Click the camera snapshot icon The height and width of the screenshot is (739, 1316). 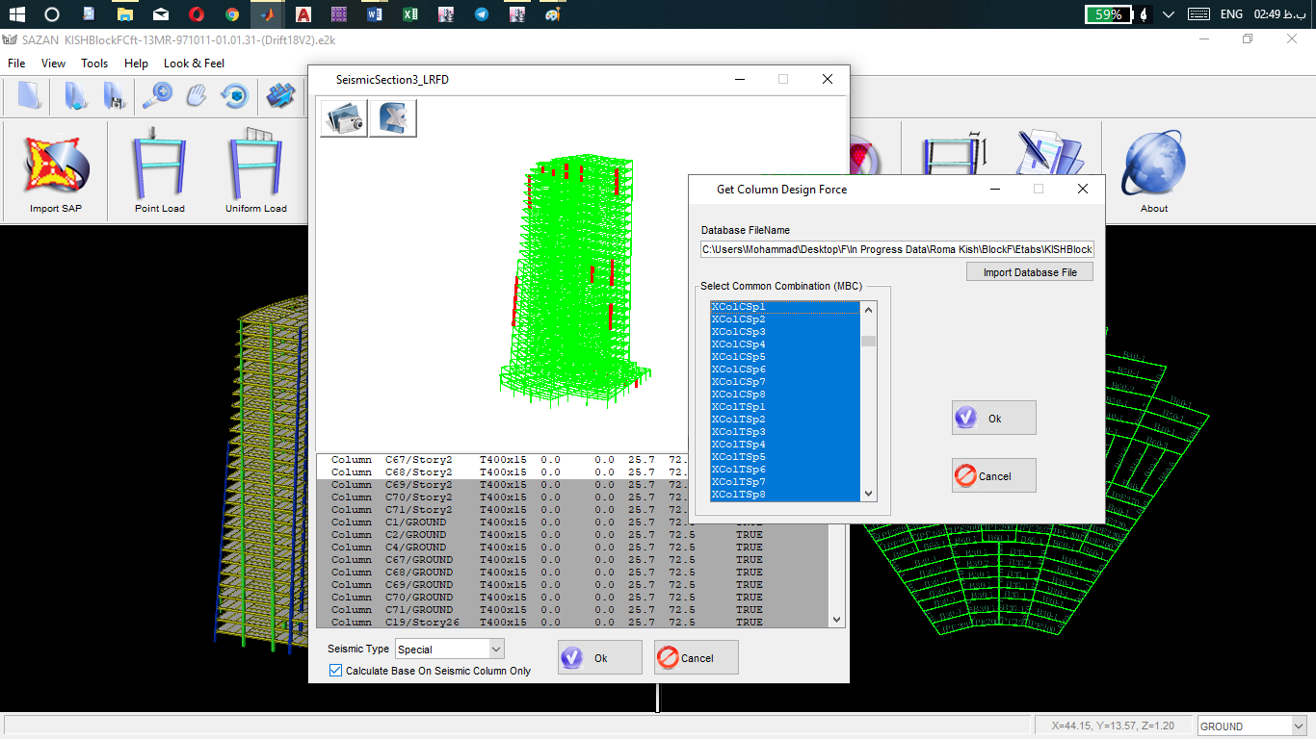(344, 119)
